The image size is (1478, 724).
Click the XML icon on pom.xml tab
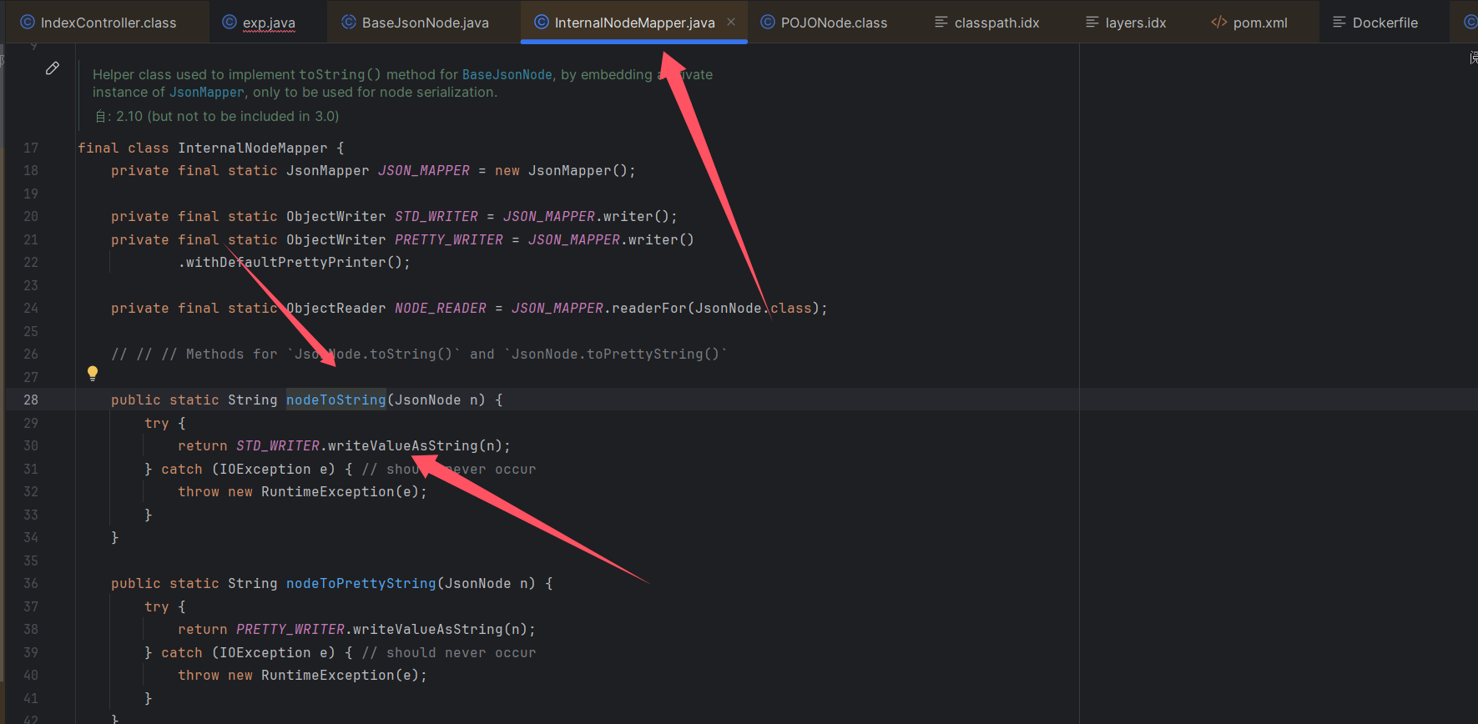(1219, 23)
